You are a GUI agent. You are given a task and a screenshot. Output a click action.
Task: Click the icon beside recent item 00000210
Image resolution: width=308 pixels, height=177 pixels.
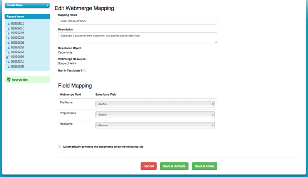click(x=8, y=66)
